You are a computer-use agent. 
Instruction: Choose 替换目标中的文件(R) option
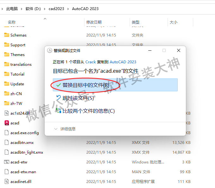coord(115,85)
